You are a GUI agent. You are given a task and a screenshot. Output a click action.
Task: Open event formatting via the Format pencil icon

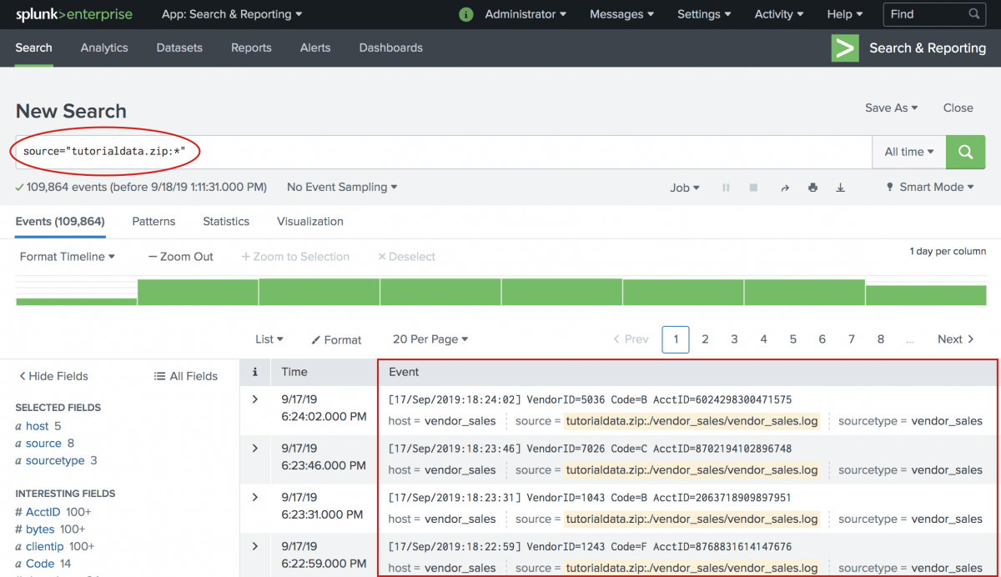(x=336, y=339)
